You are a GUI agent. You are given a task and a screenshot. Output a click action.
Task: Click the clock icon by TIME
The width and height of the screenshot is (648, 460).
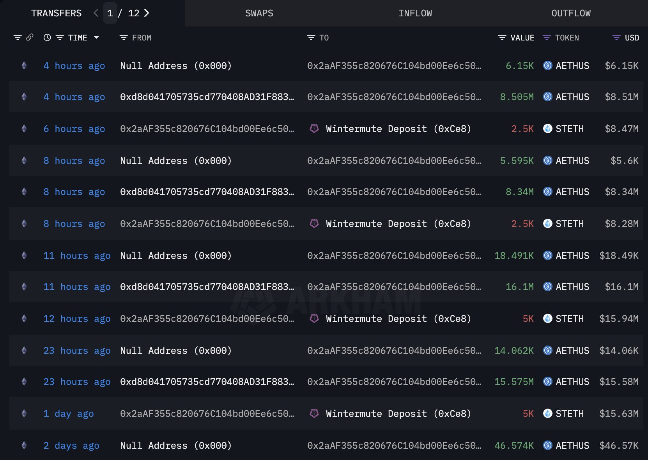click(47, 38)
